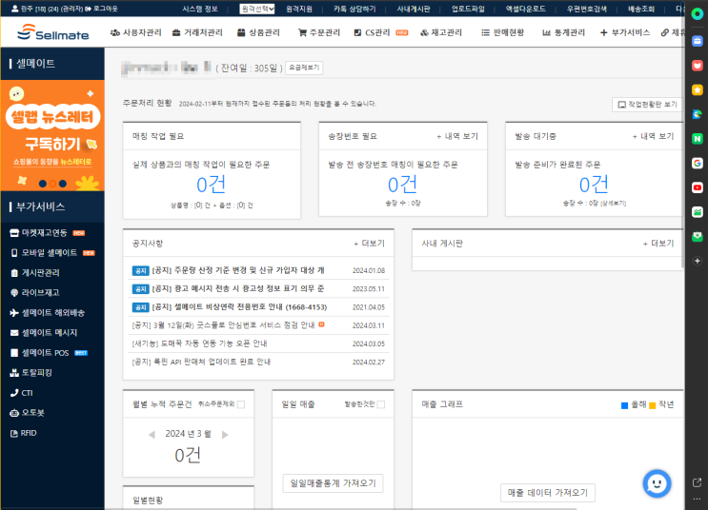
Task: Open 카톡 상담하기
Action: pos(354,9)
